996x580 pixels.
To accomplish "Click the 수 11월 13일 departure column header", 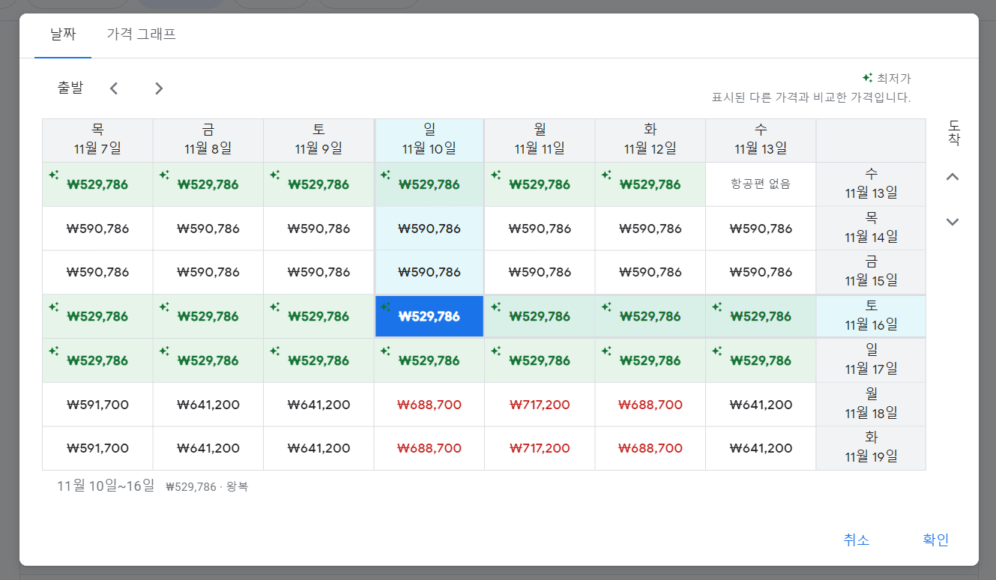I will [x=761, y=140].
